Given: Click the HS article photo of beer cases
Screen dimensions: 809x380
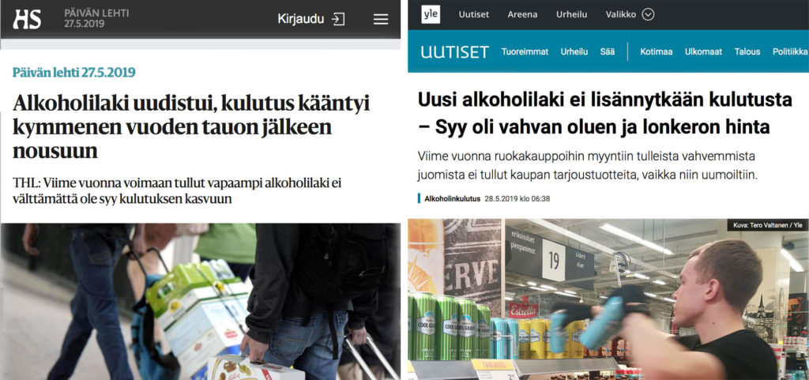Looking at the screenshot, I should coord(201,302).
